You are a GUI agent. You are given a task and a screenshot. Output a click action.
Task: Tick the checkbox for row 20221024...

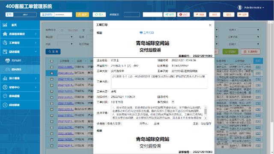(52, 145)
